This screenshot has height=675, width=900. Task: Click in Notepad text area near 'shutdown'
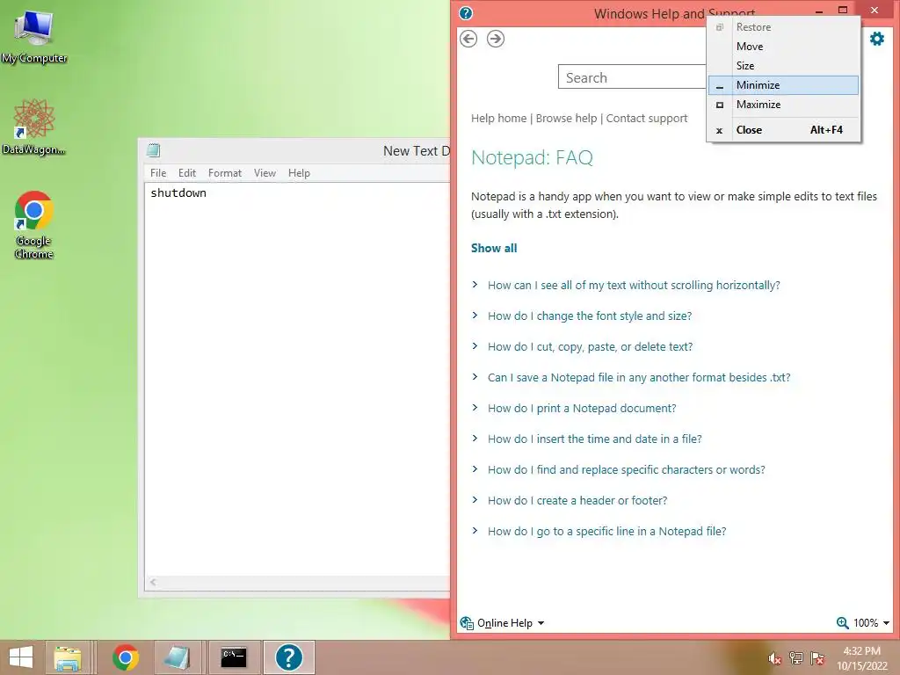pyautogui.click(x=178, y=192)
